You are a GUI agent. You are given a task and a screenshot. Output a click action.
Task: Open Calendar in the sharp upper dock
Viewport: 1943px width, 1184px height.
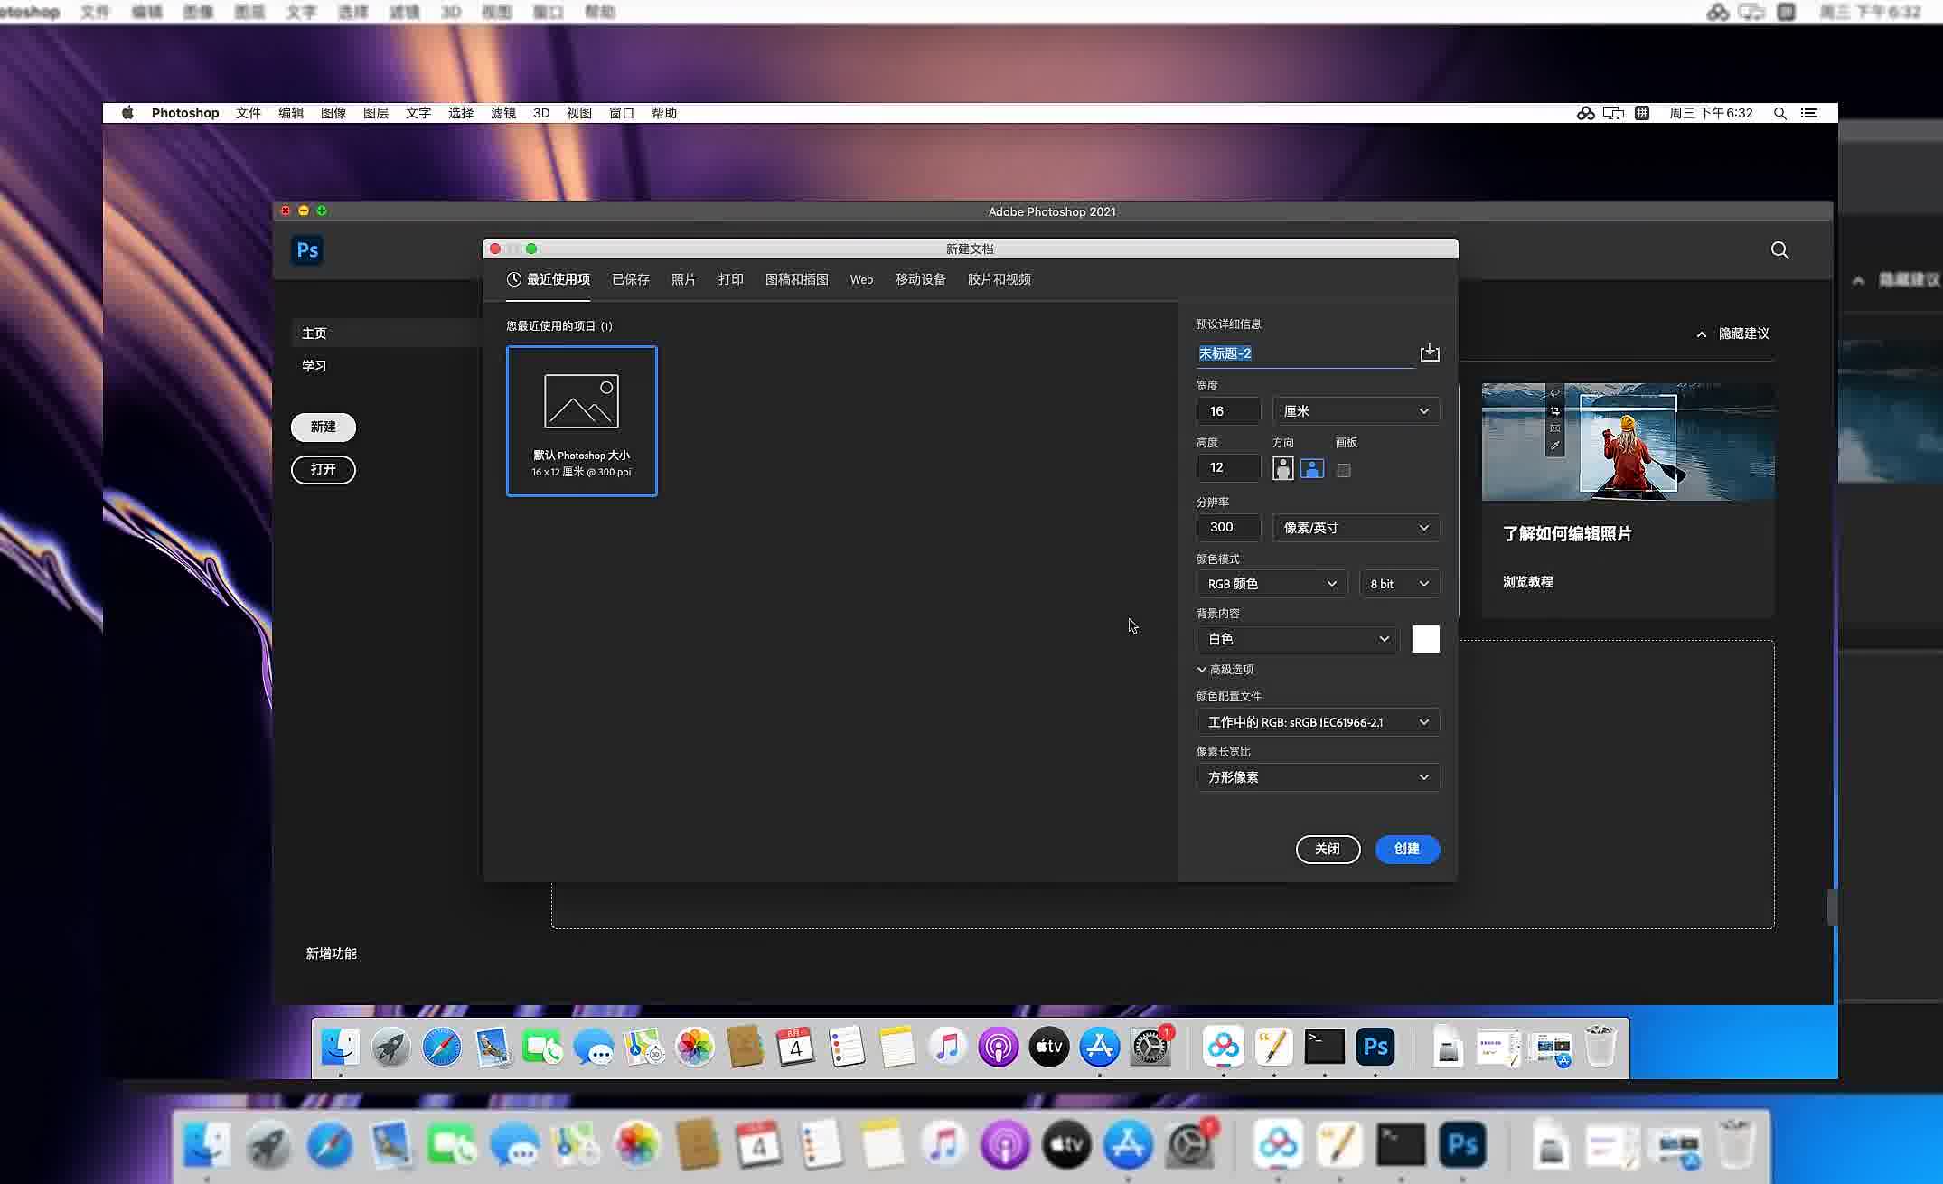click(796, 1047)
